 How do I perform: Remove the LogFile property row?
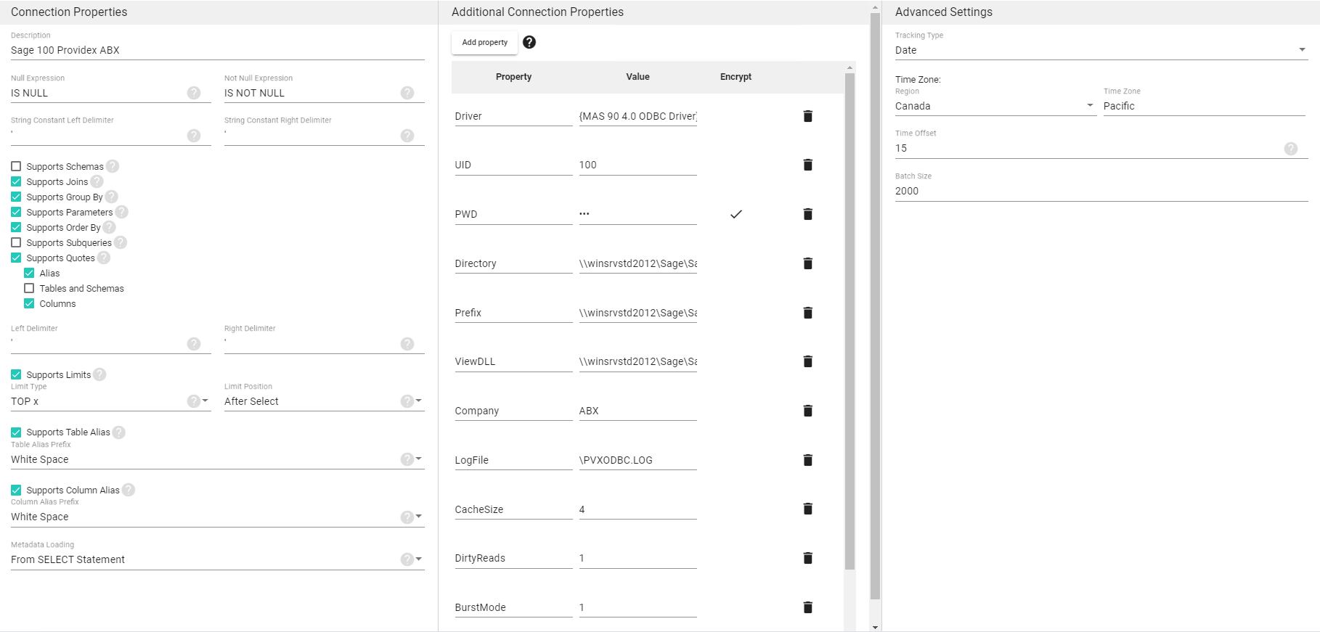(807, 460)
